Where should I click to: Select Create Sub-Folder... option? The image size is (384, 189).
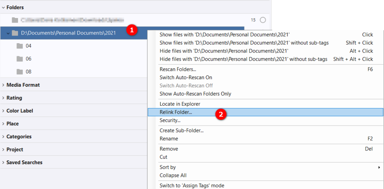pos(179,130)
